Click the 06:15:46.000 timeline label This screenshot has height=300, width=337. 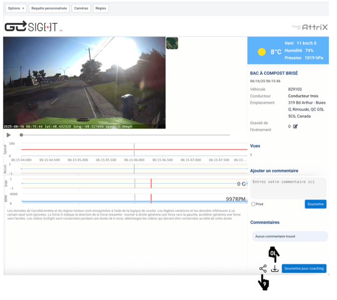point(134,160)
